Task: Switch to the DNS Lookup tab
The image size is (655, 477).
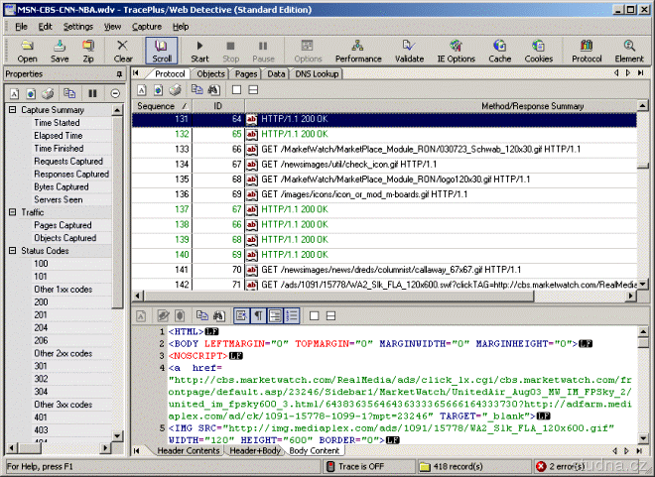Action: pyautogui.click(x=317, y=74)
